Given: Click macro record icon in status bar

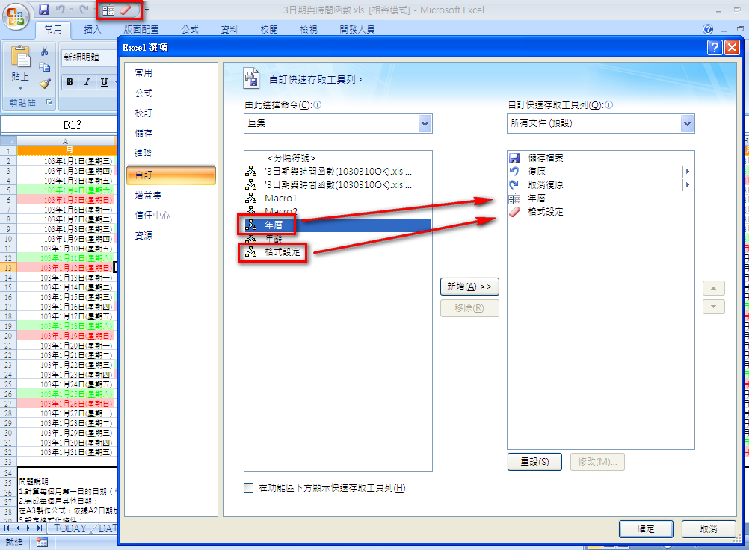Looking at the screenshot, I should coord(42,543).
